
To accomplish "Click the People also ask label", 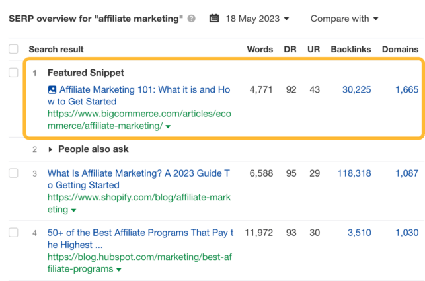I will click(93, 149).
